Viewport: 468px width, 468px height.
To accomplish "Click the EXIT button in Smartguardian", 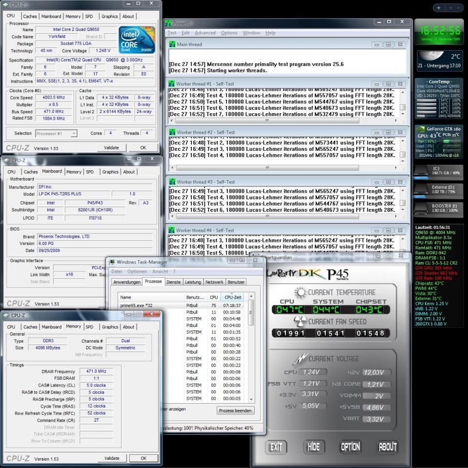I will (x=276, y=447).
